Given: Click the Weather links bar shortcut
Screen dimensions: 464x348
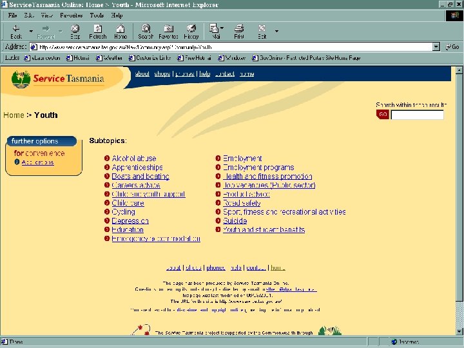Looking at the screenshot, I should (x=109, y=58).
